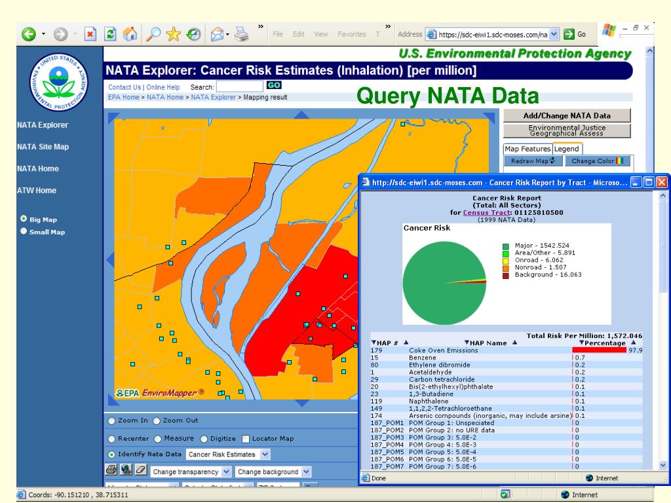Image resolution: width=671 pixels, height=503 pixels.
Task: Click the Redraw Map button
Action: [x=533, y=161]
